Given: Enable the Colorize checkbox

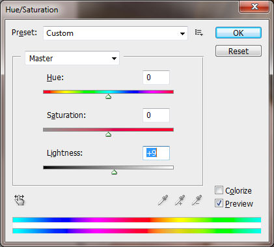Looking at the screenshot, I should [219, 190].
